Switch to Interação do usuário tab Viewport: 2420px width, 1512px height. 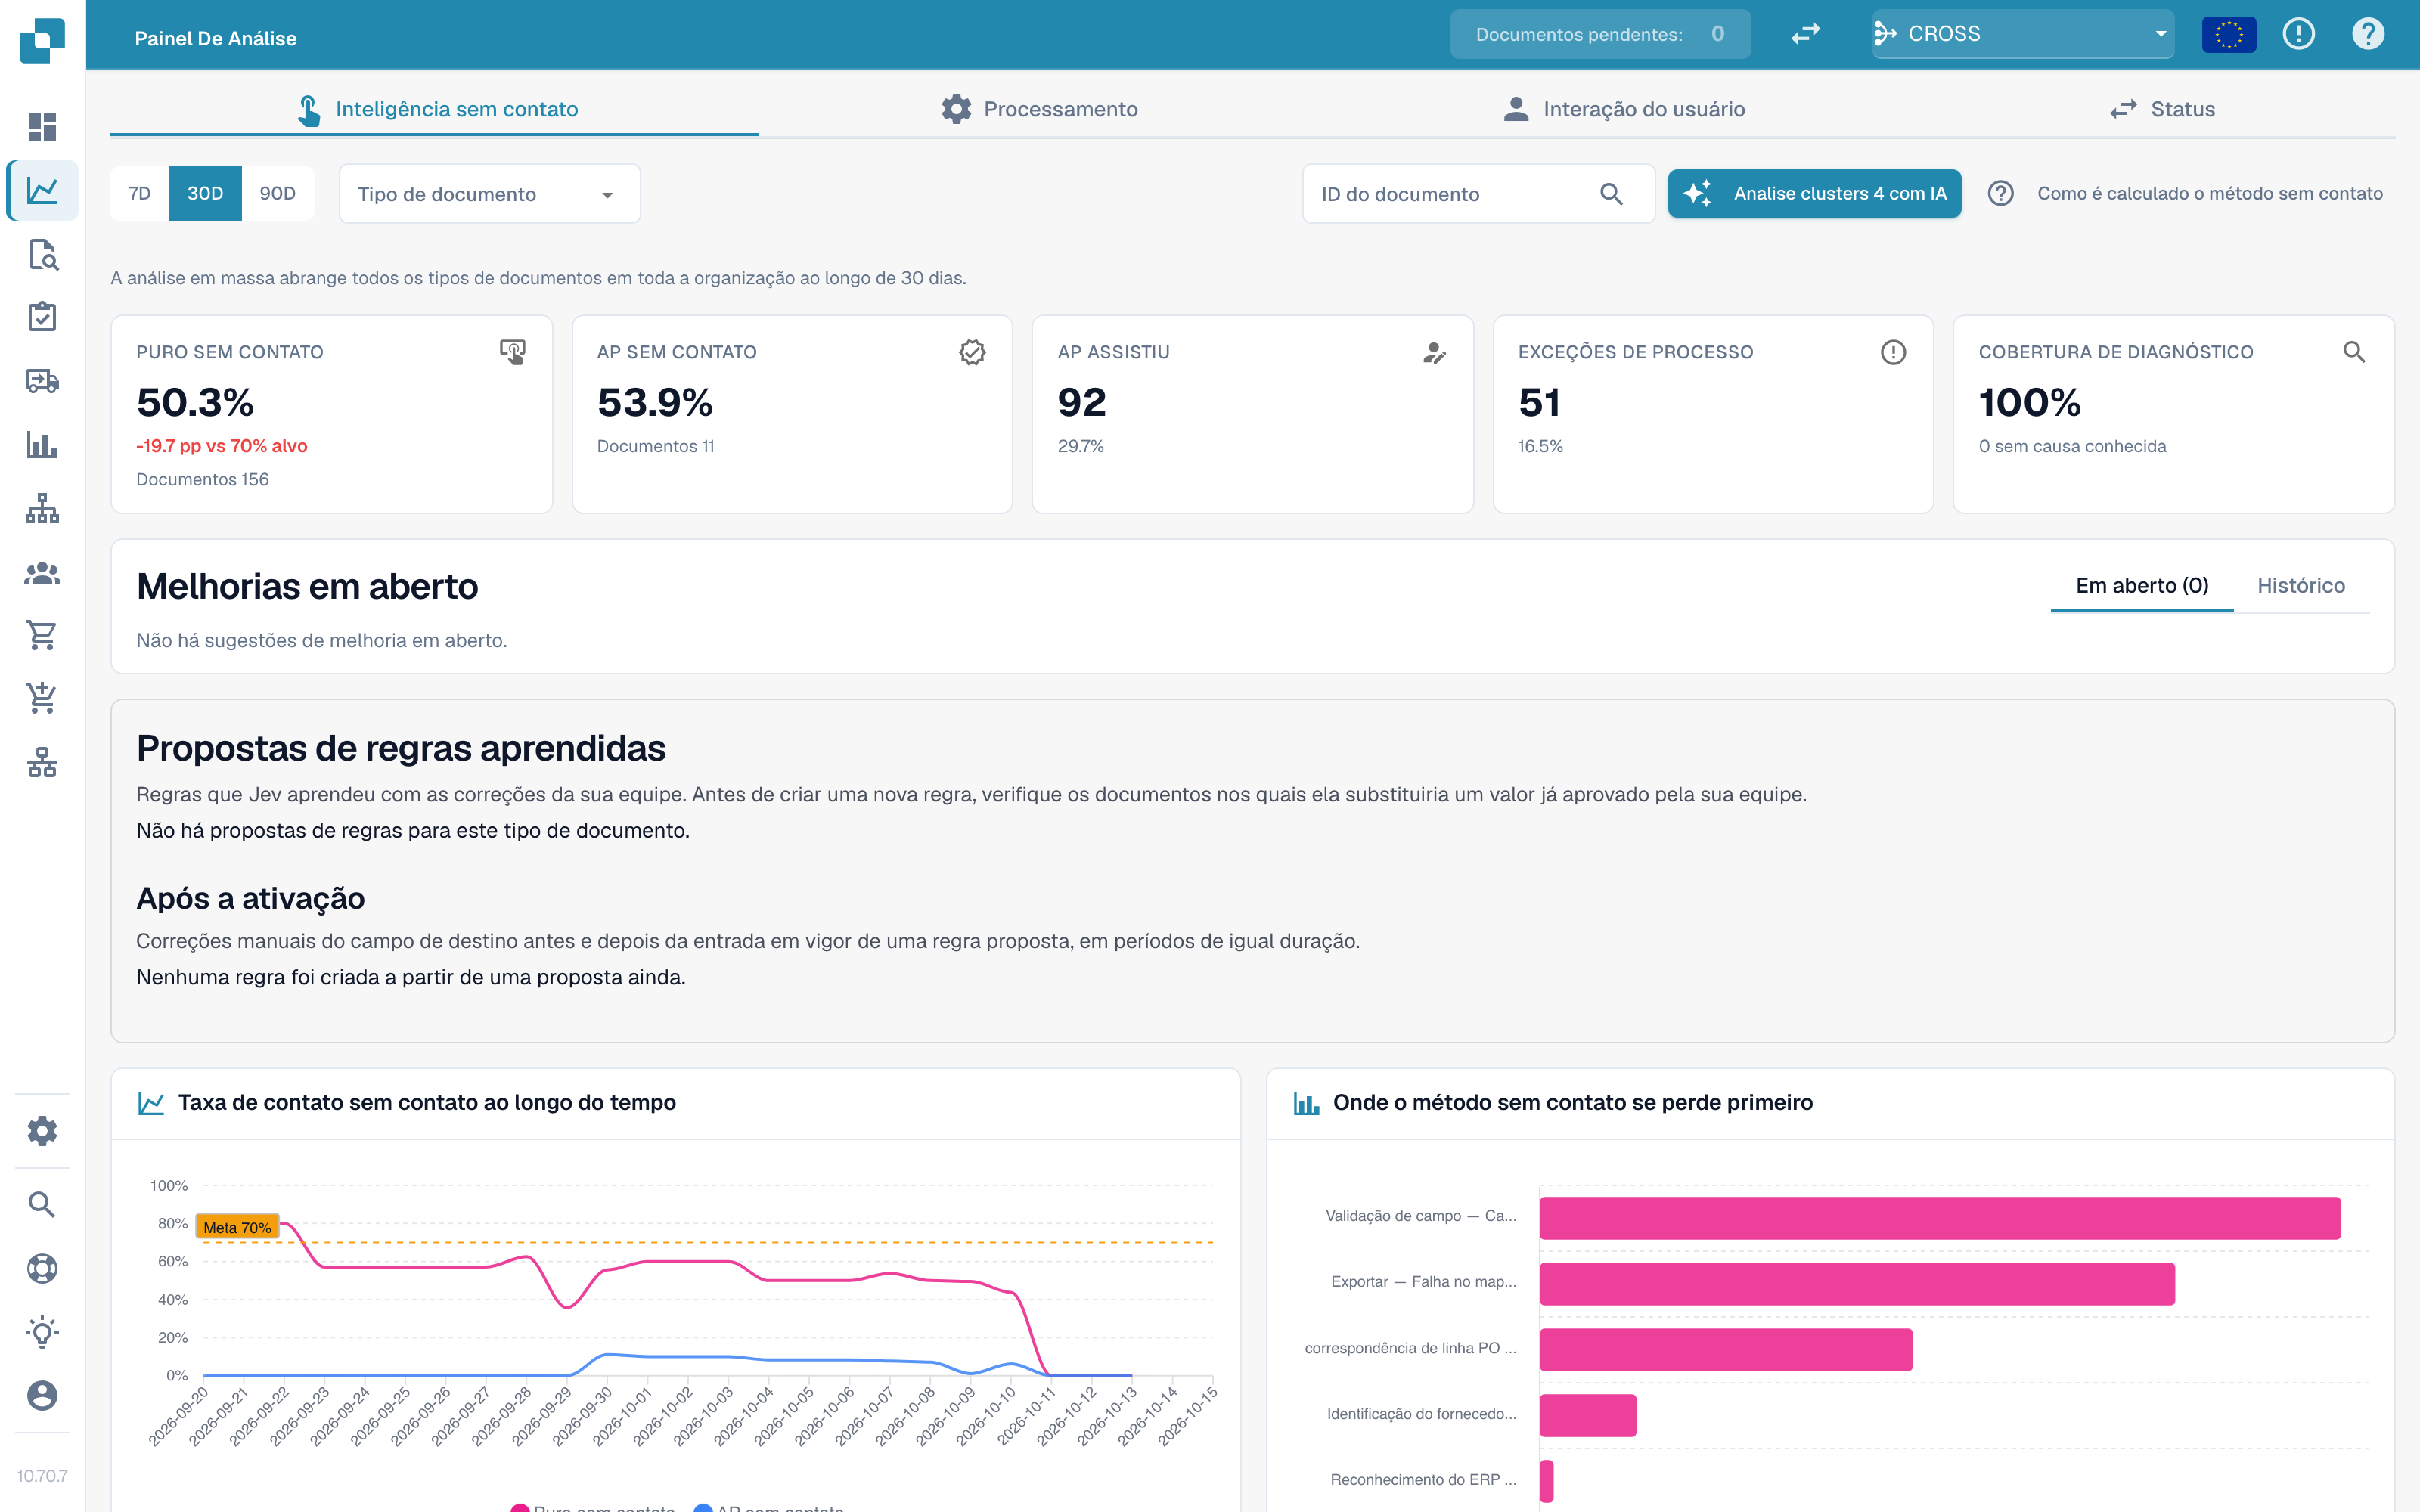(1624, 109)
